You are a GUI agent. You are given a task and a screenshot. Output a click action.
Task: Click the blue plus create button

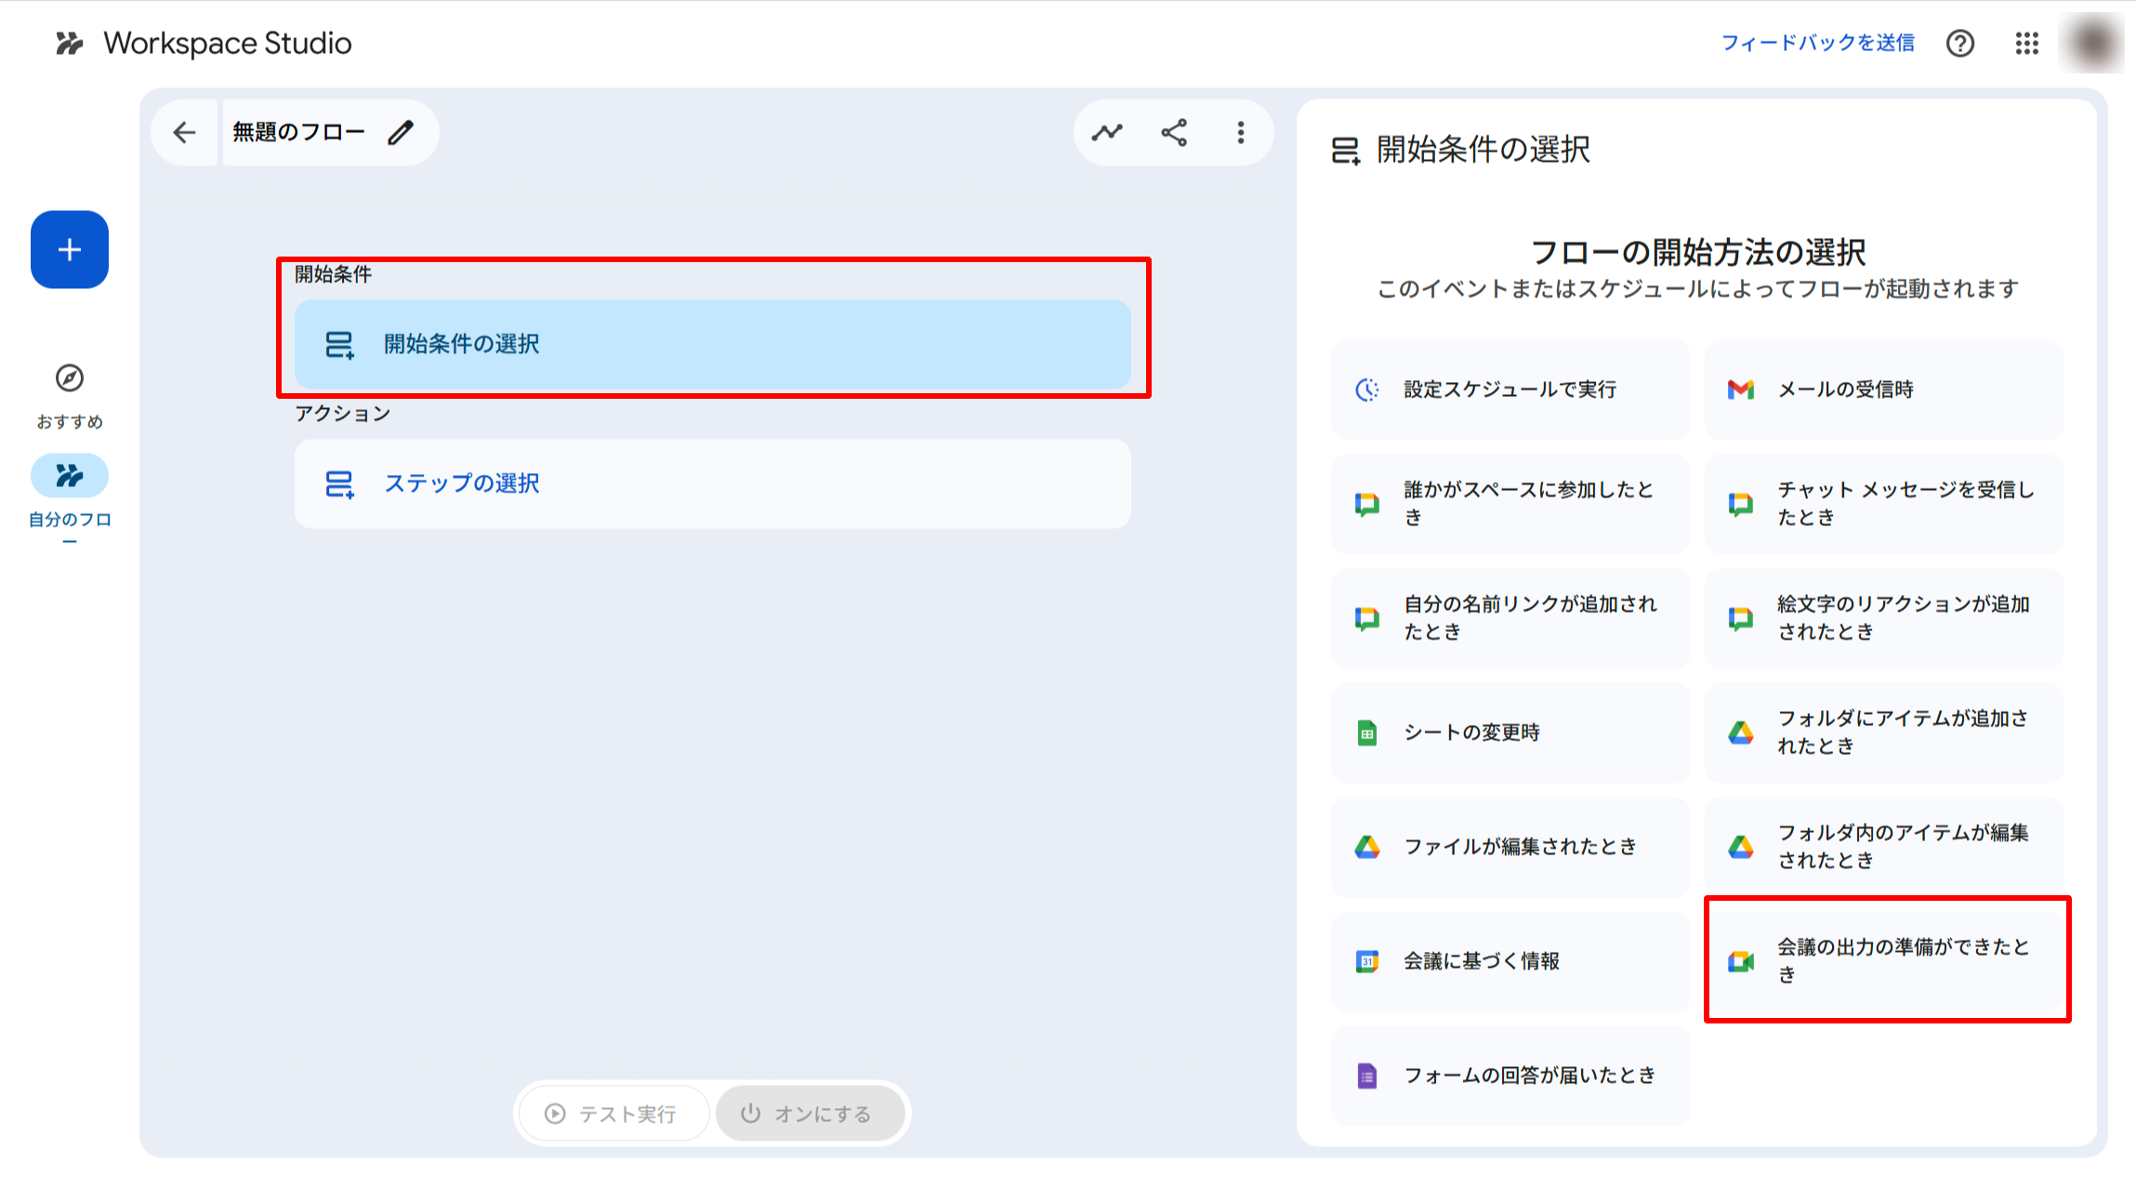pos(70,249)
